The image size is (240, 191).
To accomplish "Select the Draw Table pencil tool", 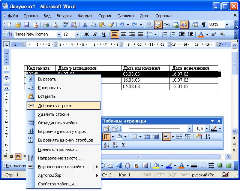I will click(106, 129).
